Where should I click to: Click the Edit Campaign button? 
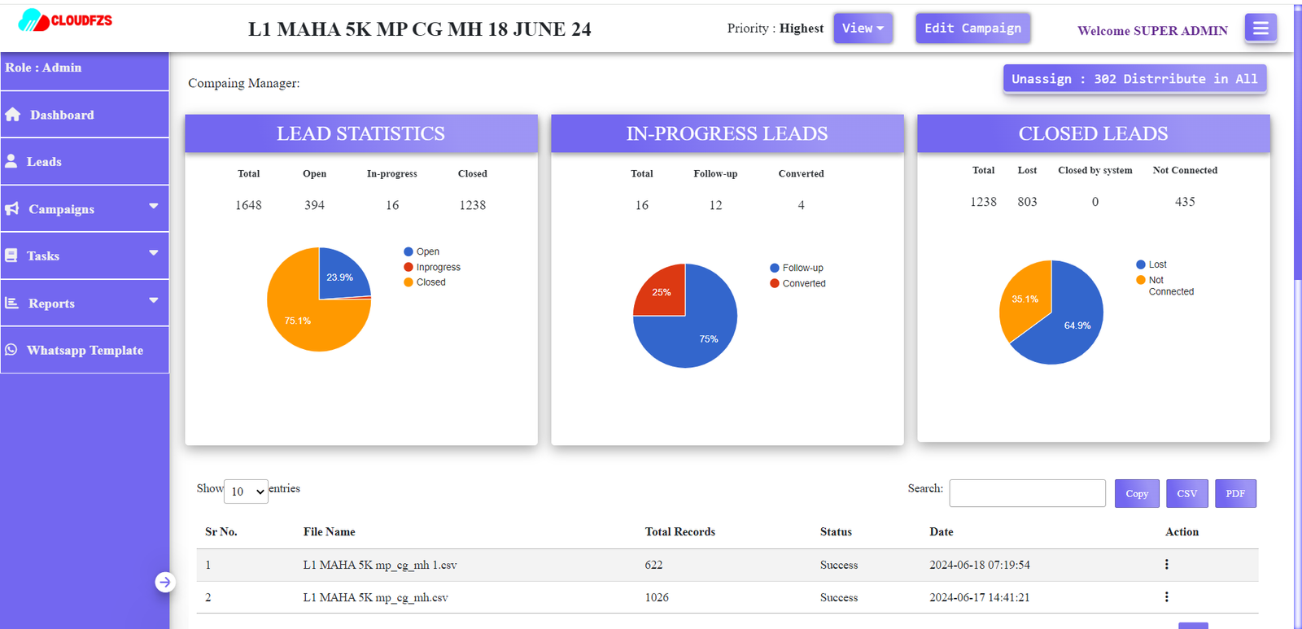[x=973, y=28]
